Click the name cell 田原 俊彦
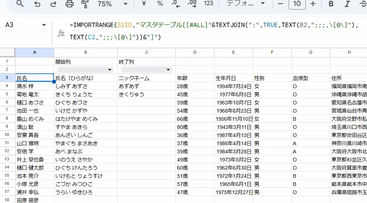 [x=35, y=200]
